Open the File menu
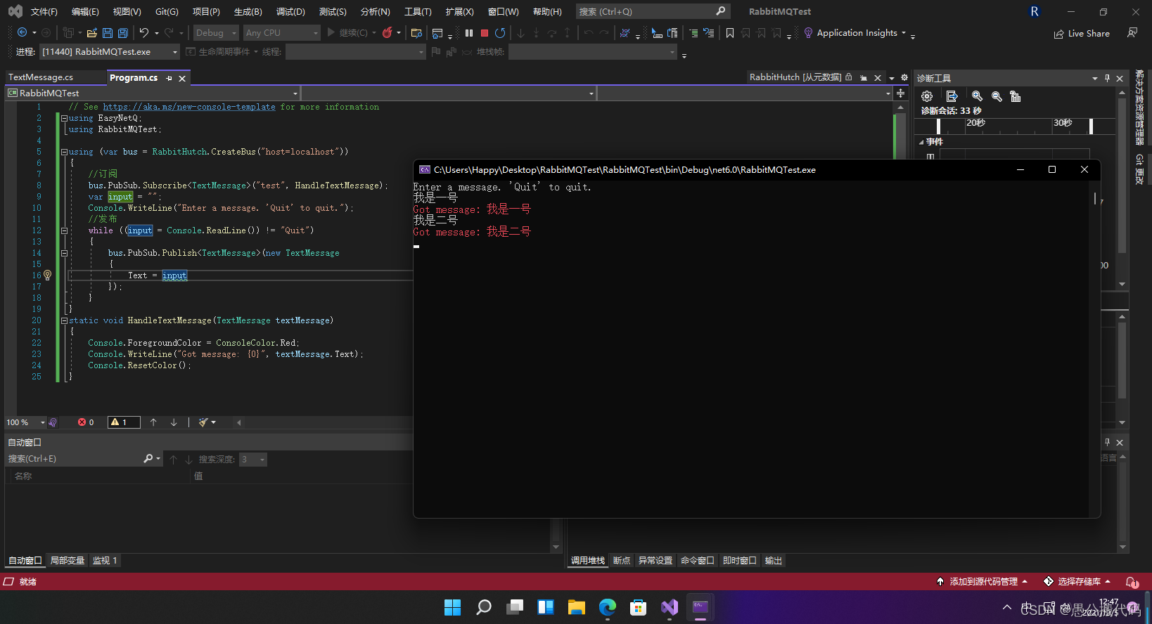 click(x=44, y=11)
